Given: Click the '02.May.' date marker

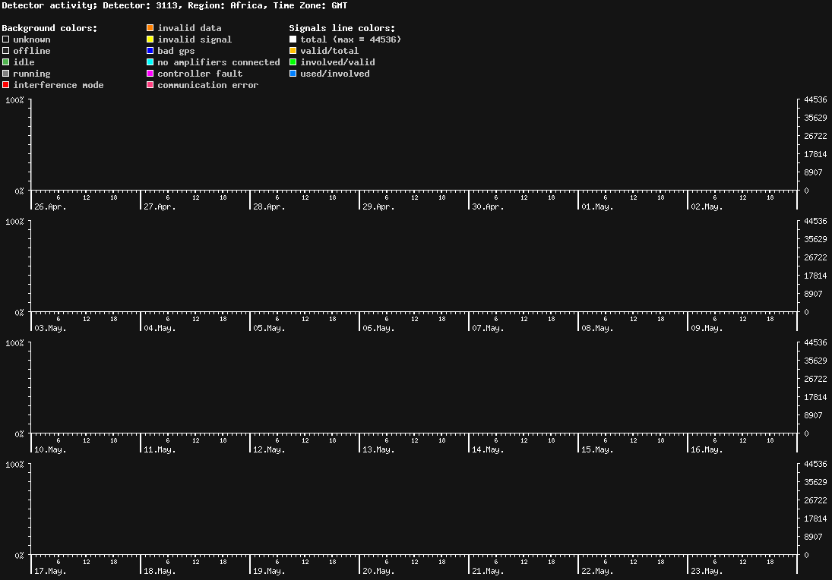Looking at the screenshot, I should tap(707, 206).
